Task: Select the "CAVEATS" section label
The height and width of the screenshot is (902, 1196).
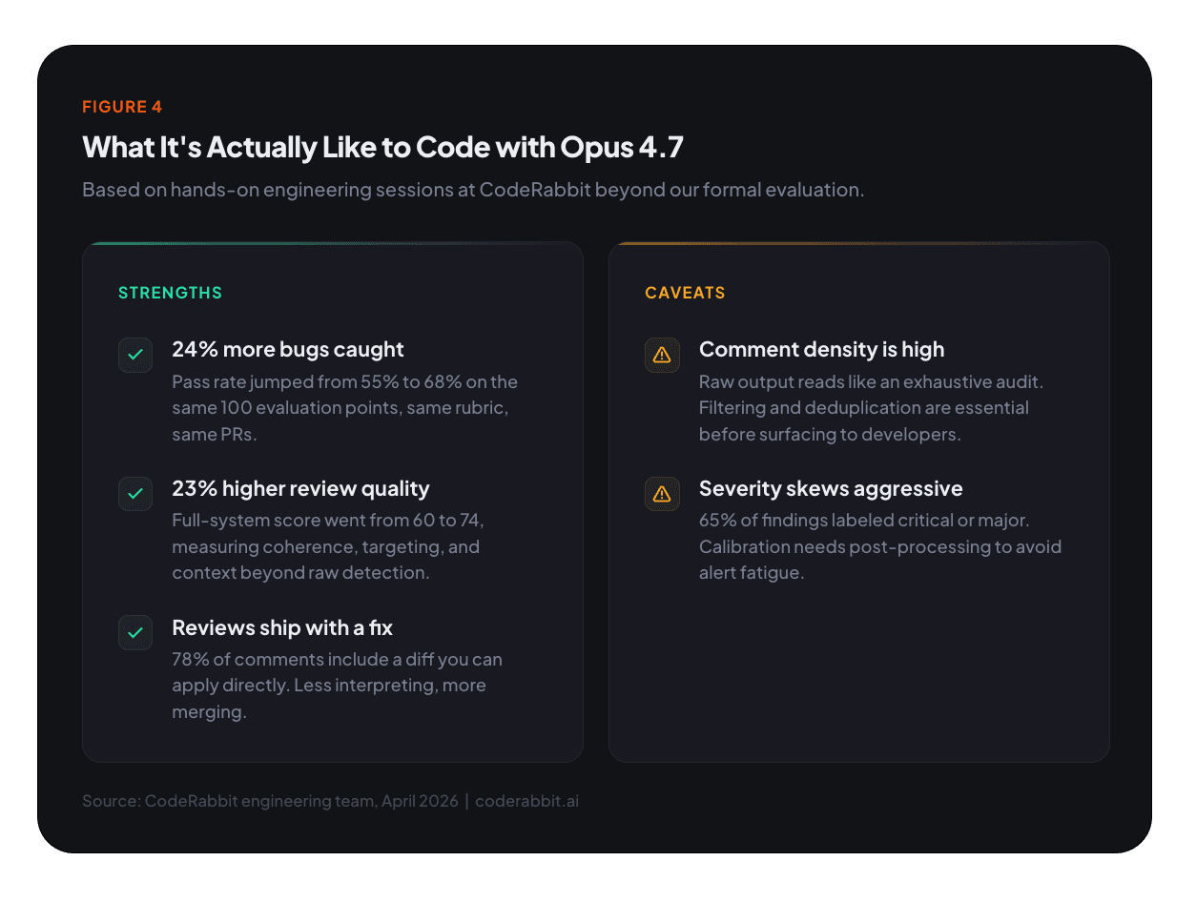Action: tap(685, 293)
